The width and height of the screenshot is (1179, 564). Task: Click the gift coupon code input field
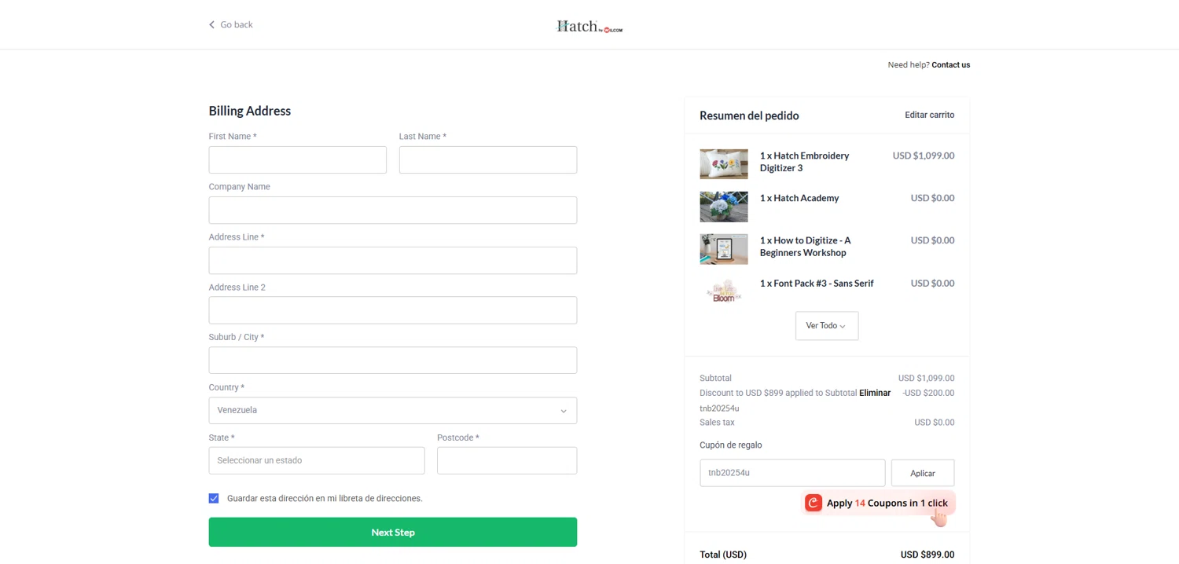[x=792, y=473]
